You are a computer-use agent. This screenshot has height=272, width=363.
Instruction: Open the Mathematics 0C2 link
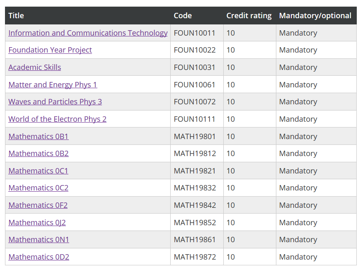point(39,188)
